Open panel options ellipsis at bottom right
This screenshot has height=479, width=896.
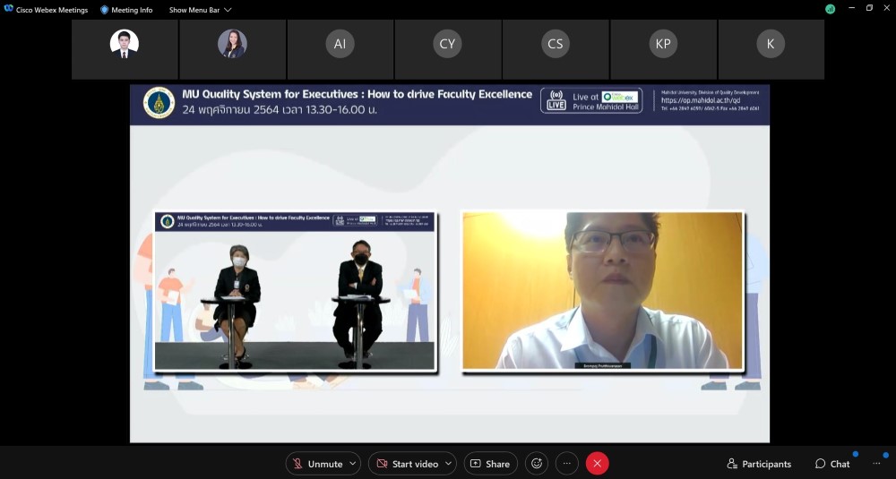pyautogui.click(x=876, y=464)
